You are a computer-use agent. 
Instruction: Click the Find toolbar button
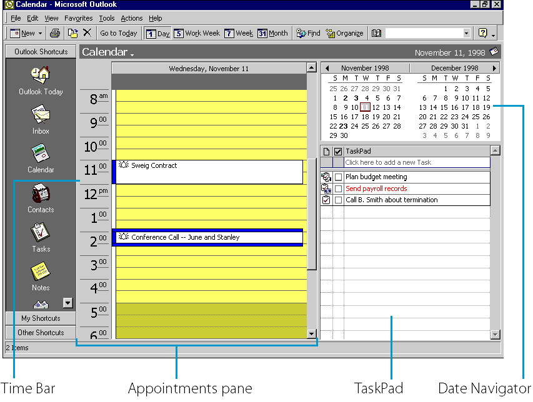pyautogui.click(x=308, y=33)
